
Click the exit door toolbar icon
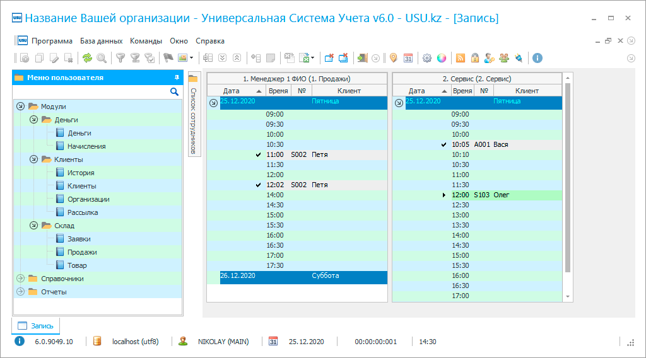point(362,58)
